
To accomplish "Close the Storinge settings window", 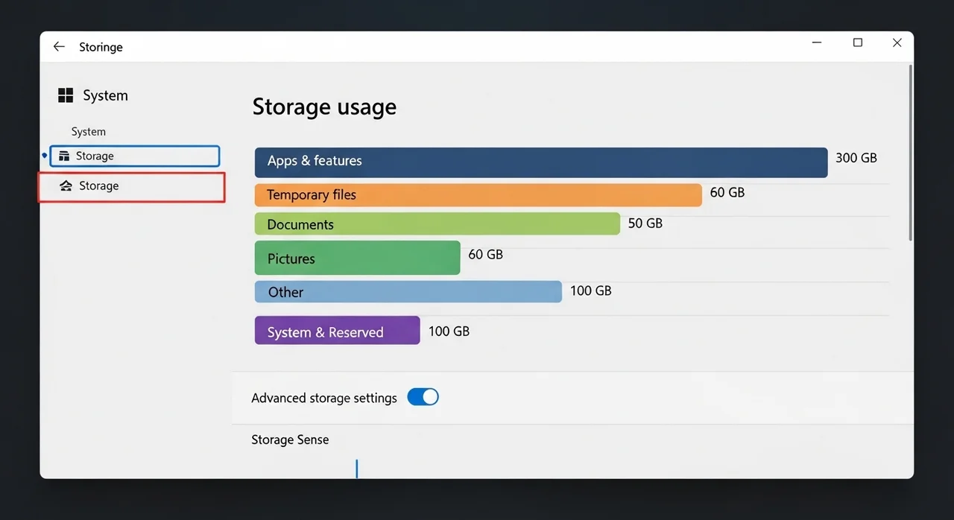I will pyautogui.click(x=897, y=43).
